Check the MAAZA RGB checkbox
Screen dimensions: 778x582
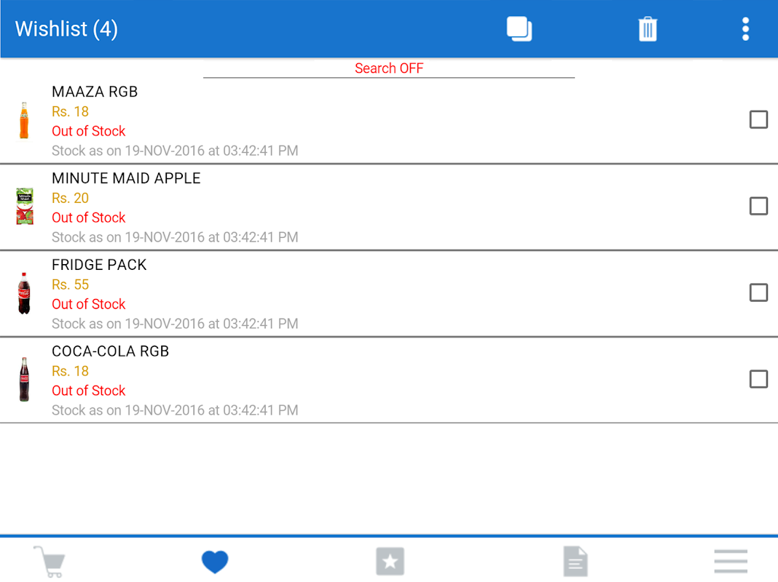pos(758,119)
